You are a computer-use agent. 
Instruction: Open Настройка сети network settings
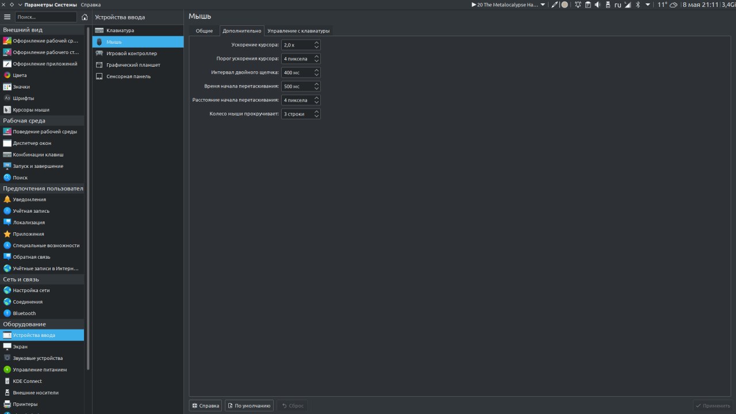[x=42, y=290]
